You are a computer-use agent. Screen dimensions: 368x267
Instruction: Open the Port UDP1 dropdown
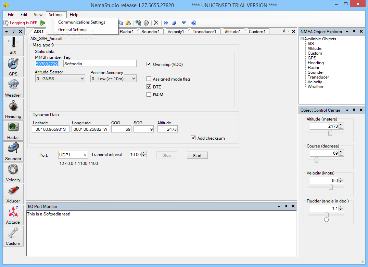73,155
